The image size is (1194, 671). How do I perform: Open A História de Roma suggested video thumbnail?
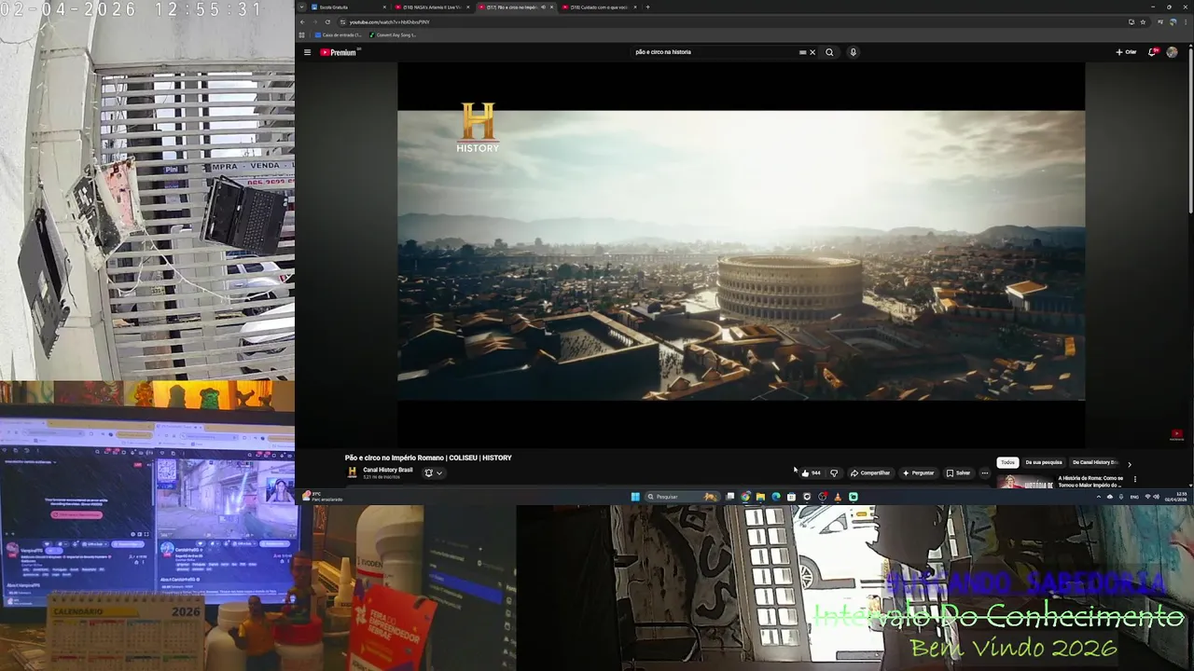coord(1025,481)
